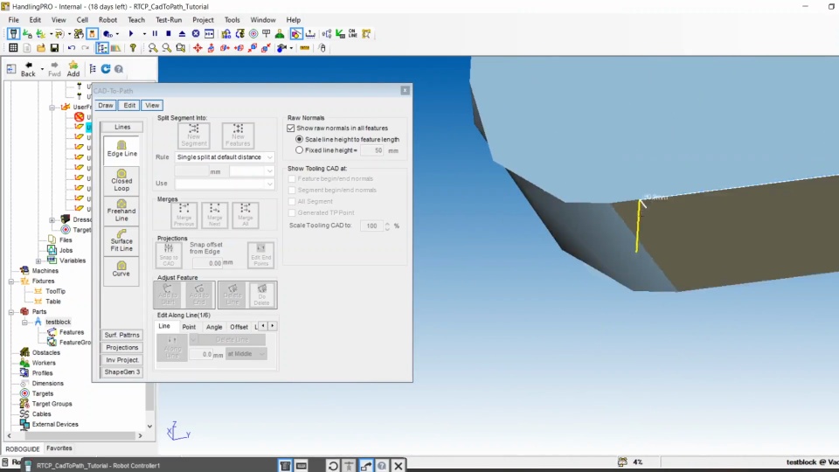Screen dimensions: 839x472
Task: Activate the Curve drawing tool
Action: coord(121,268)
